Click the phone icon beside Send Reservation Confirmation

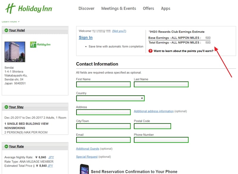coord(84,169)
